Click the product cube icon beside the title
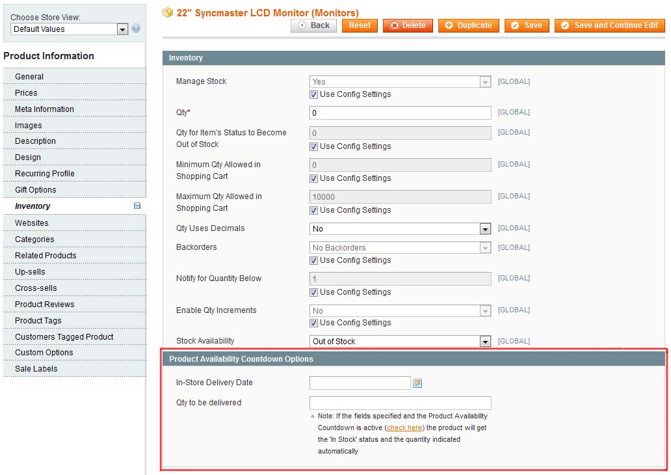Viewport: 671px width, 475px height. pyautogui.click(x=167, y=13)
